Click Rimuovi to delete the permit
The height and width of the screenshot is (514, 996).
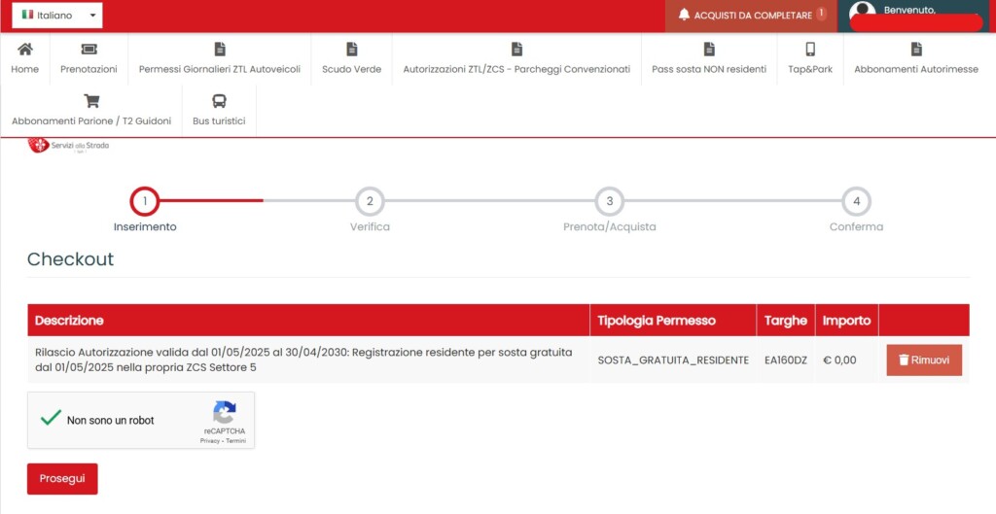[923, 360]
